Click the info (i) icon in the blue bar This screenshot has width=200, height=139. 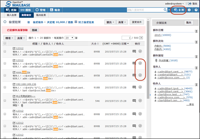pyautogui.click(x=189, y=10)
